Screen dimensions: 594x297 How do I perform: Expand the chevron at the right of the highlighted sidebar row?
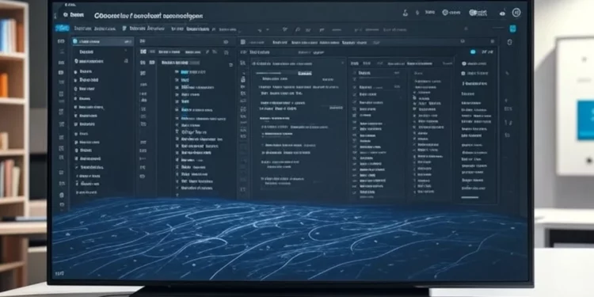(127, 42)
